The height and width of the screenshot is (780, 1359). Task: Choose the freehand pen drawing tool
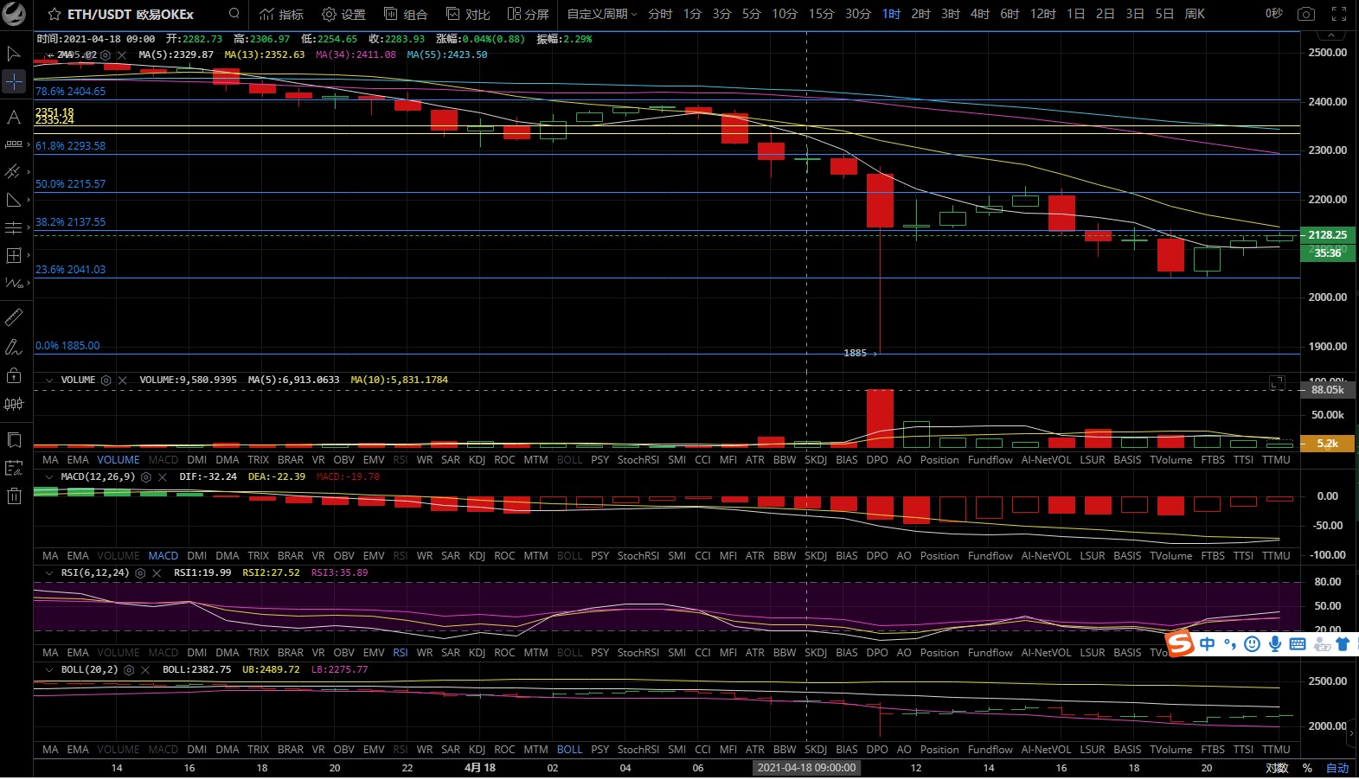tap(14, 347)
